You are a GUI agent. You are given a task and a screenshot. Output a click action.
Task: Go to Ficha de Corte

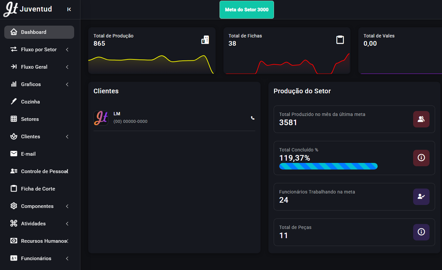[38, 189]
